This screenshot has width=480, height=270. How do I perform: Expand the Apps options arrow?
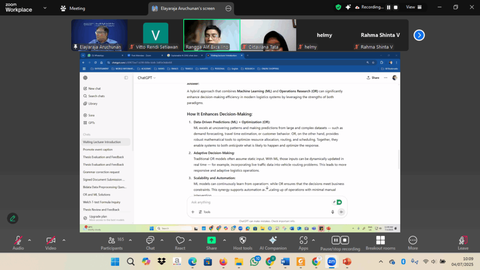(x=313, y=240)
